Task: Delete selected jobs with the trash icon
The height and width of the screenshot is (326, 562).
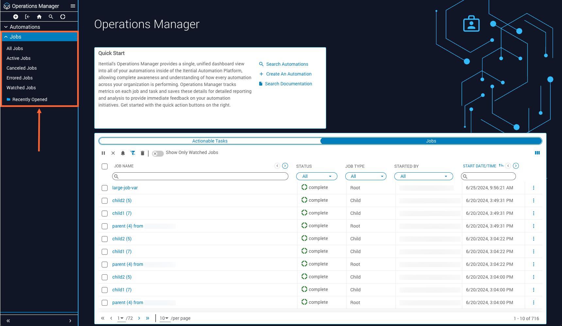Action: (x=143, y=153)
